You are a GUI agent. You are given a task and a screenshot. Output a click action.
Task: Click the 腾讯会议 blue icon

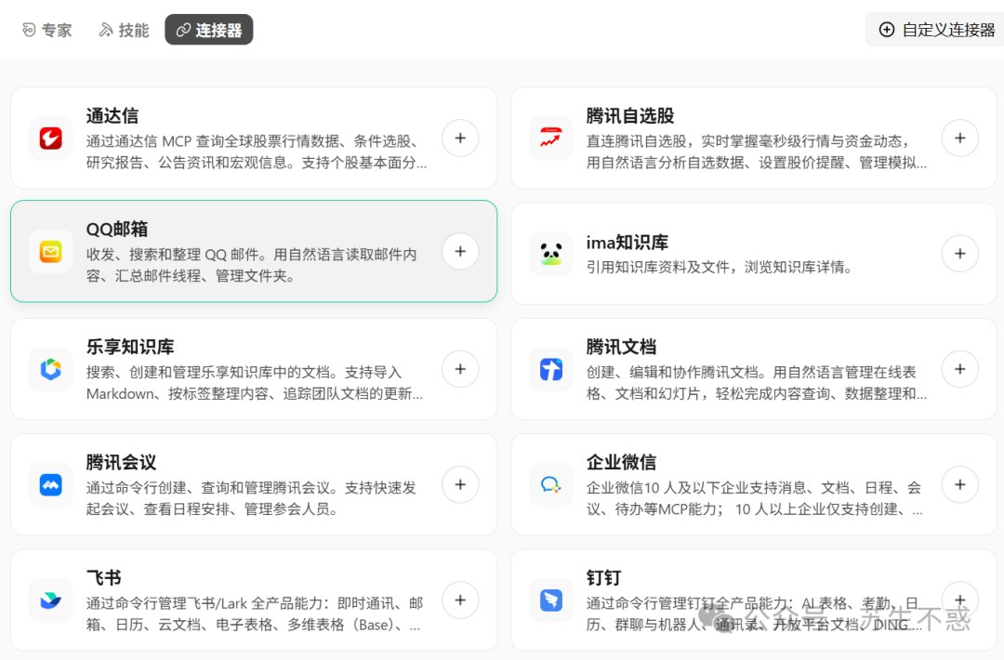tap(50, 484)
